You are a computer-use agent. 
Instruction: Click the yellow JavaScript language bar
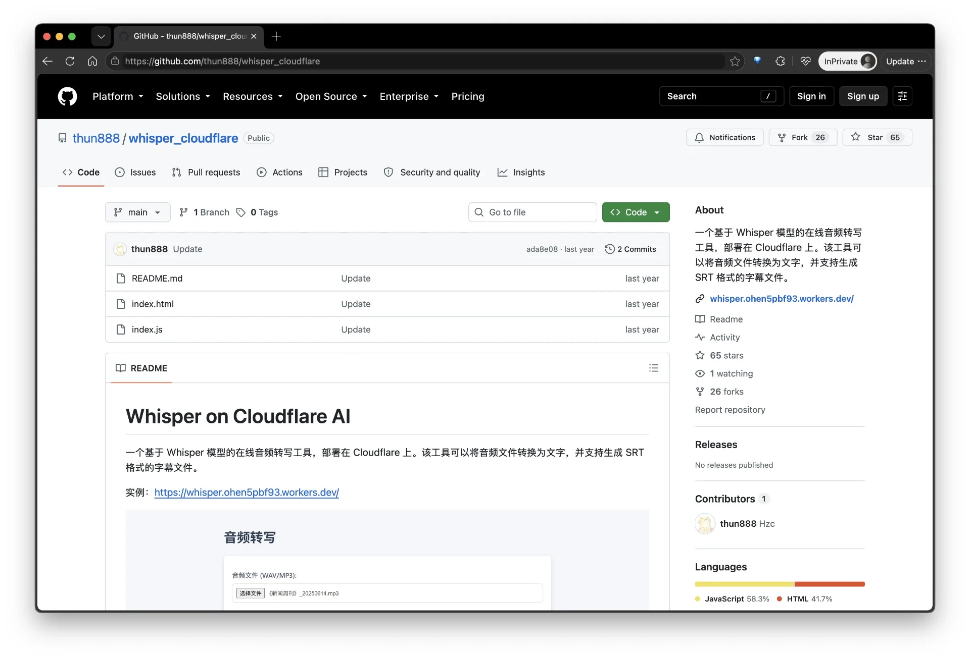744,584
